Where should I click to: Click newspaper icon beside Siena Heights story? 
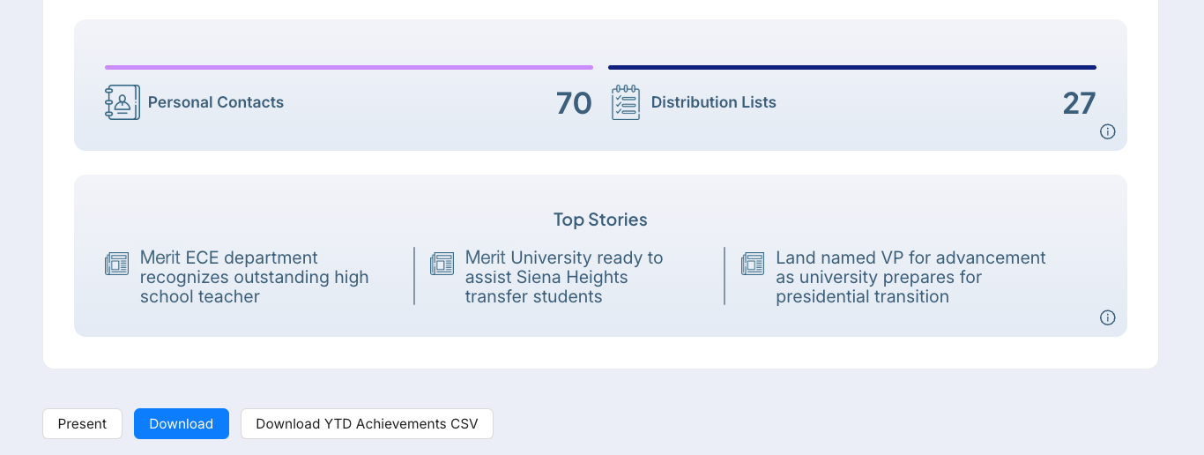(442, 264)
